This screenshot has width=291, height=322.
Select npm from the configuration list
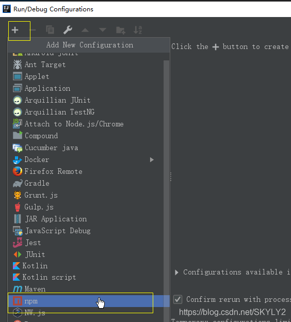[89, 301]
